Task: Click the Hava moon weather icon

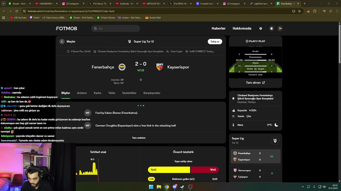Action: click(276, 125)
